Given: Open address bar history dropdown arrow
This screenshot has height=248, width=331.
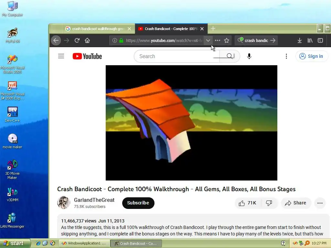Looking at the screenshot, I should [208, 40].
